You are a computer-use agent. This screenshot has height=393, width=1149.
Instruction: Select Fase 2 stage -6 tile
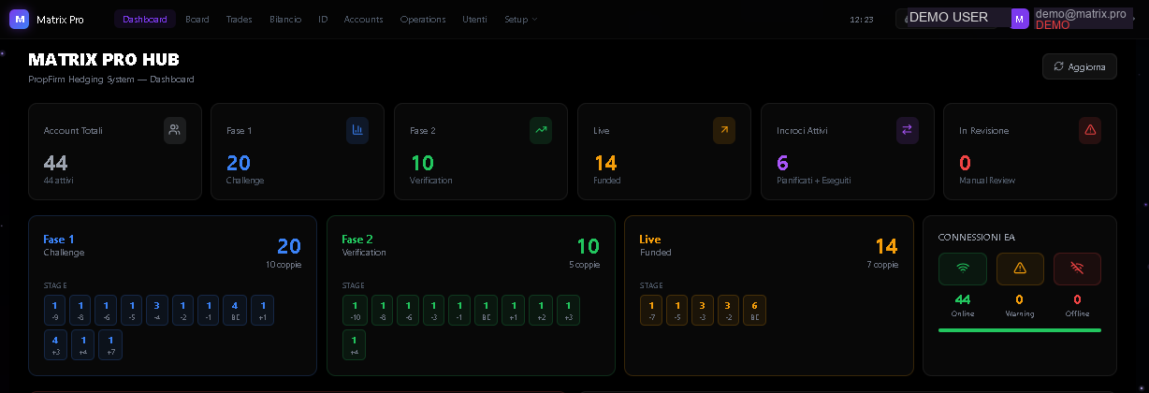pyautogui.click(x=408, y=311)
